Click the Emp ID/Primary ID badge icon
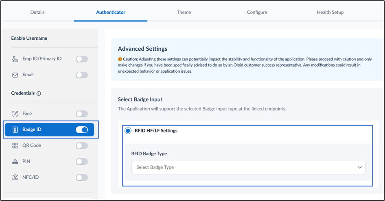The height and width of the screenshot is (201, 385). pyautogui.click(x=15, y=59)
